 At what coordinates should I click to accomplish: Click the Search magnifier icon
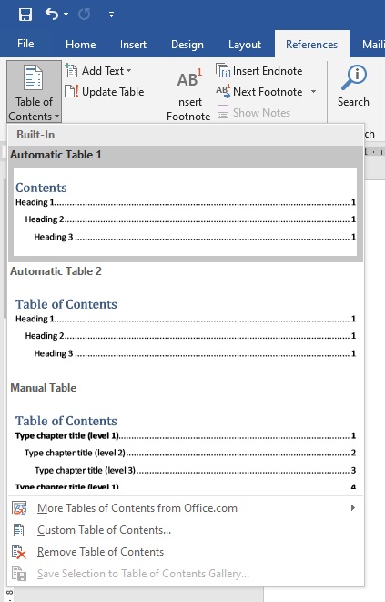coord(353,77)
